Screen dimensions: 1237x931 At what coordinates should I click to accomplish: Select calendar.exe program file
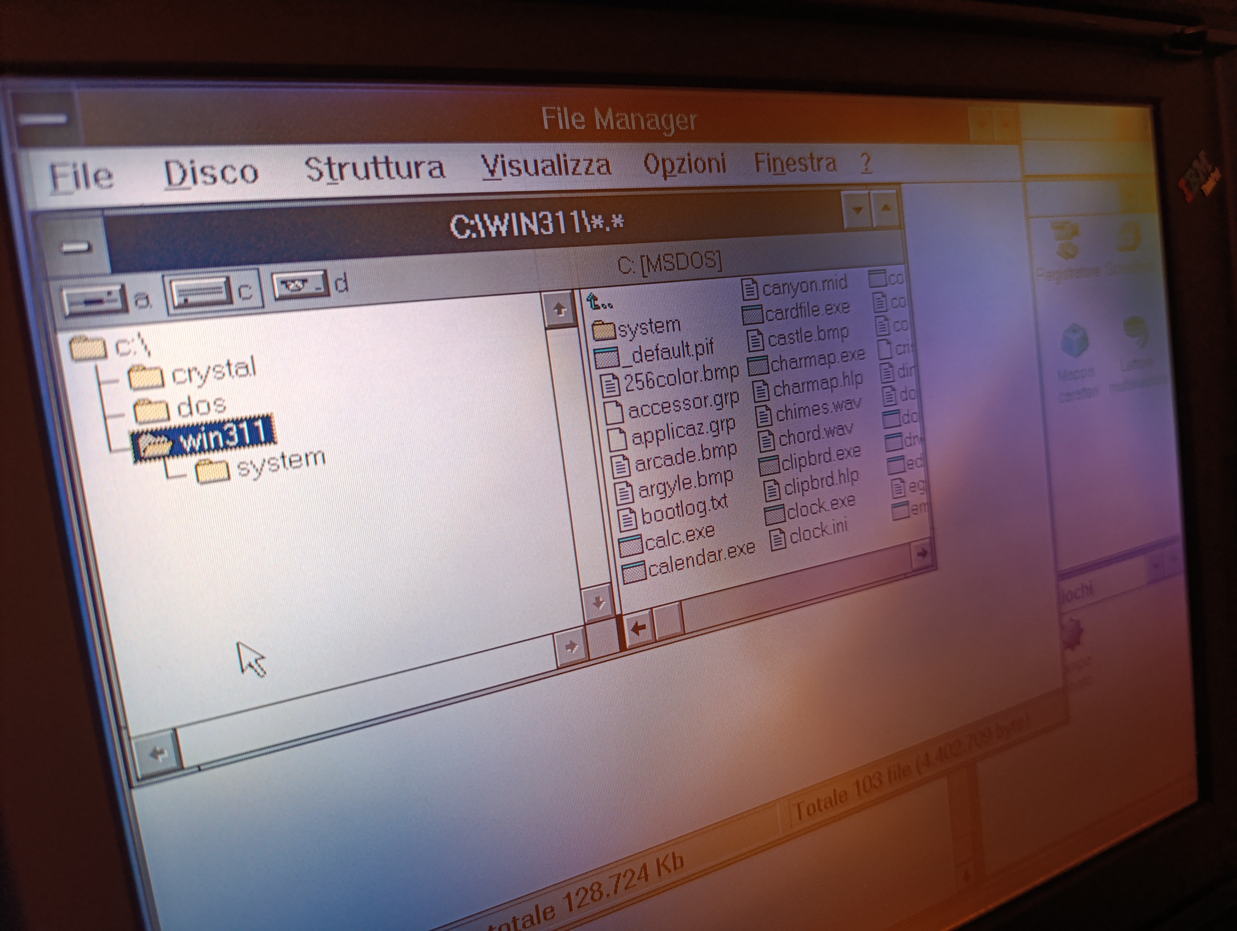point(689,562)
